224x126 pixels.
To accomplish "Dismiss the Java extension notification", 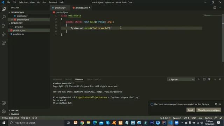I will pyautogui.click(x=220, y=104).
